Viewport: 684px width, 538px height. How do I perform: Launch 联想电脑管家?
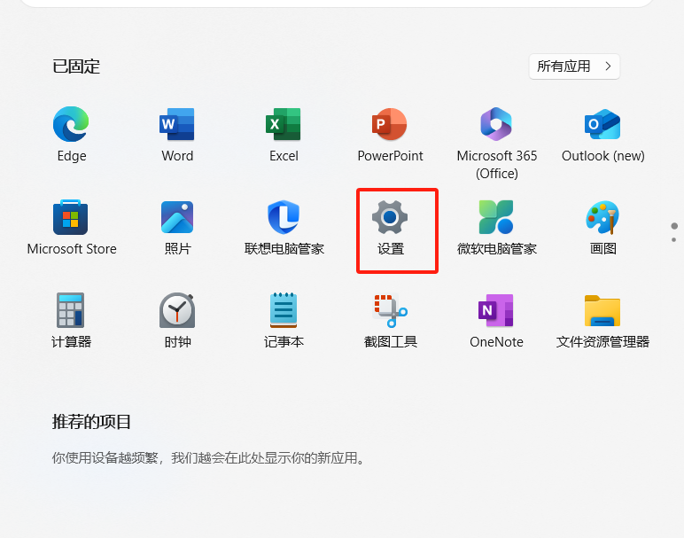[284, 228]
